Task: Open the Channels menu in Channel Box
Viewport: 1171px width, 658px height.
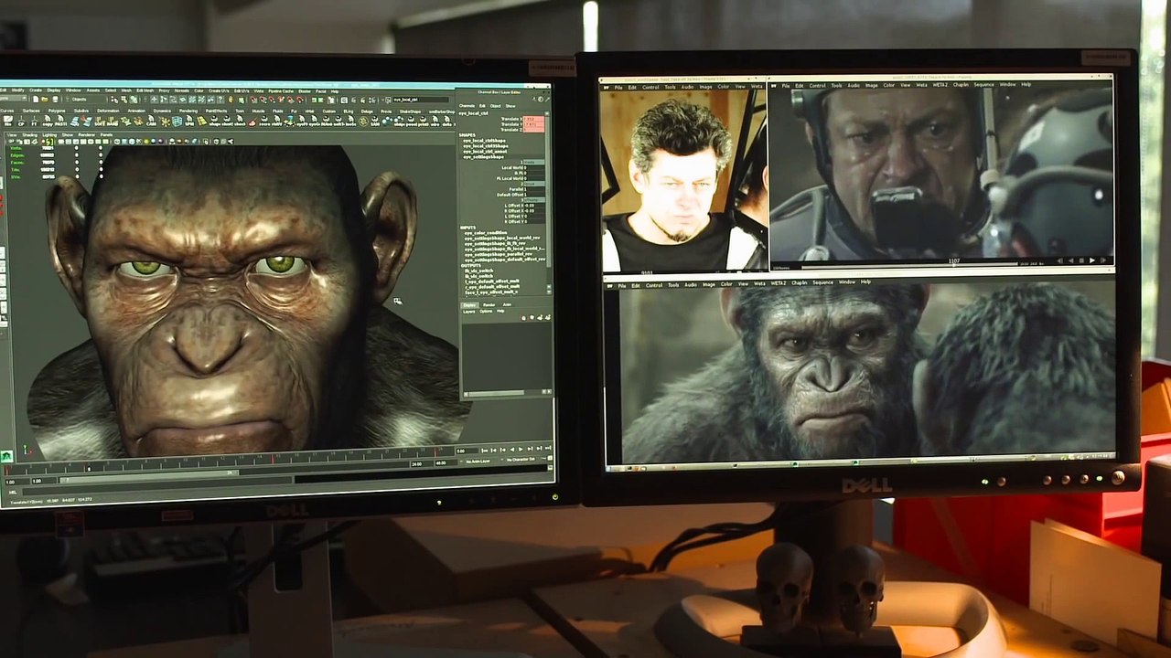Action: (x=467, y=106)
